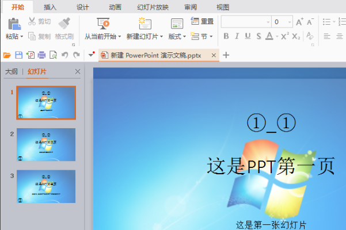Expand 从当前开始 dropdown arrow
This screenshot has width=346, height=230.
tap(119, 36)
